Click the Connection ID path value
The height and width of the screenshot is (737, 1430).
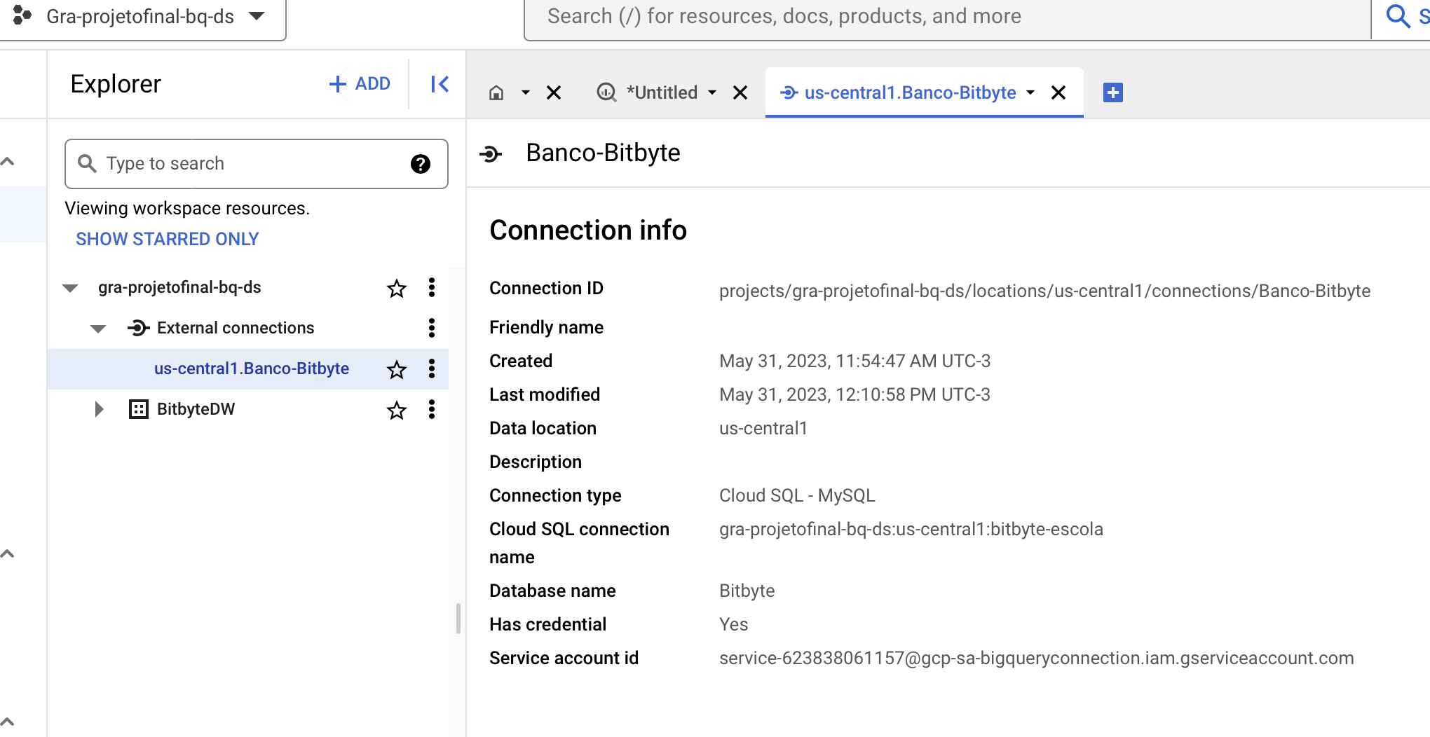[1044, 291]
